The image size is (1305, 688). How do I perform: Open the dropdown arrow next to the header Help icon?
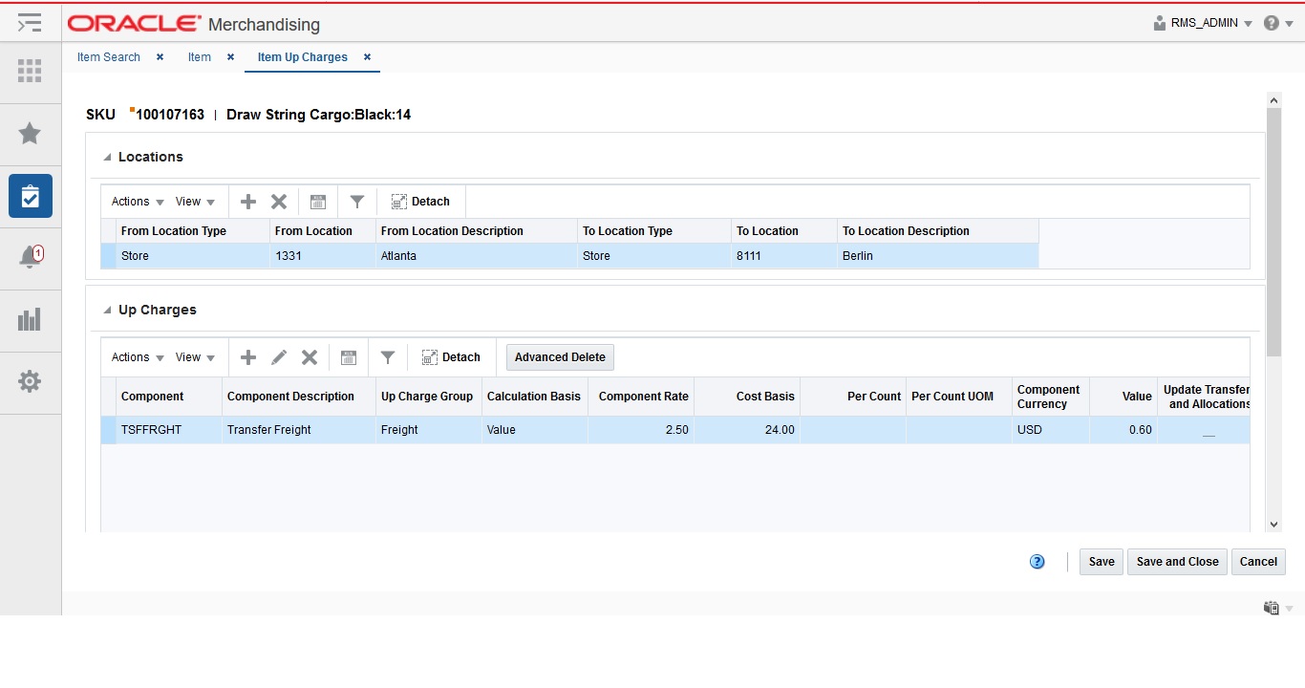click(1289, 24)
